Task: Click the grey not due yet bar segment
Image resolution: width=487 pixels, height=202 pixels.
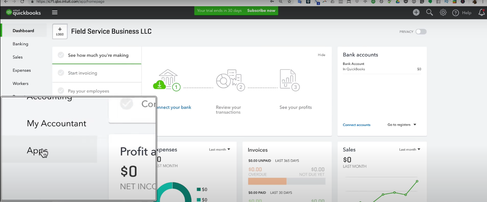Action: (306, 181)
